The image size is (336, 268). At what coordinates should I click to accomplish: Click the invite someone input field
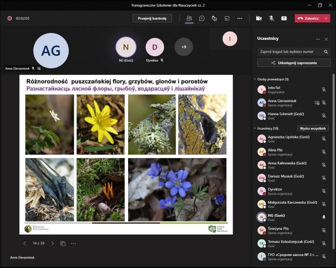tap(289, 51)
